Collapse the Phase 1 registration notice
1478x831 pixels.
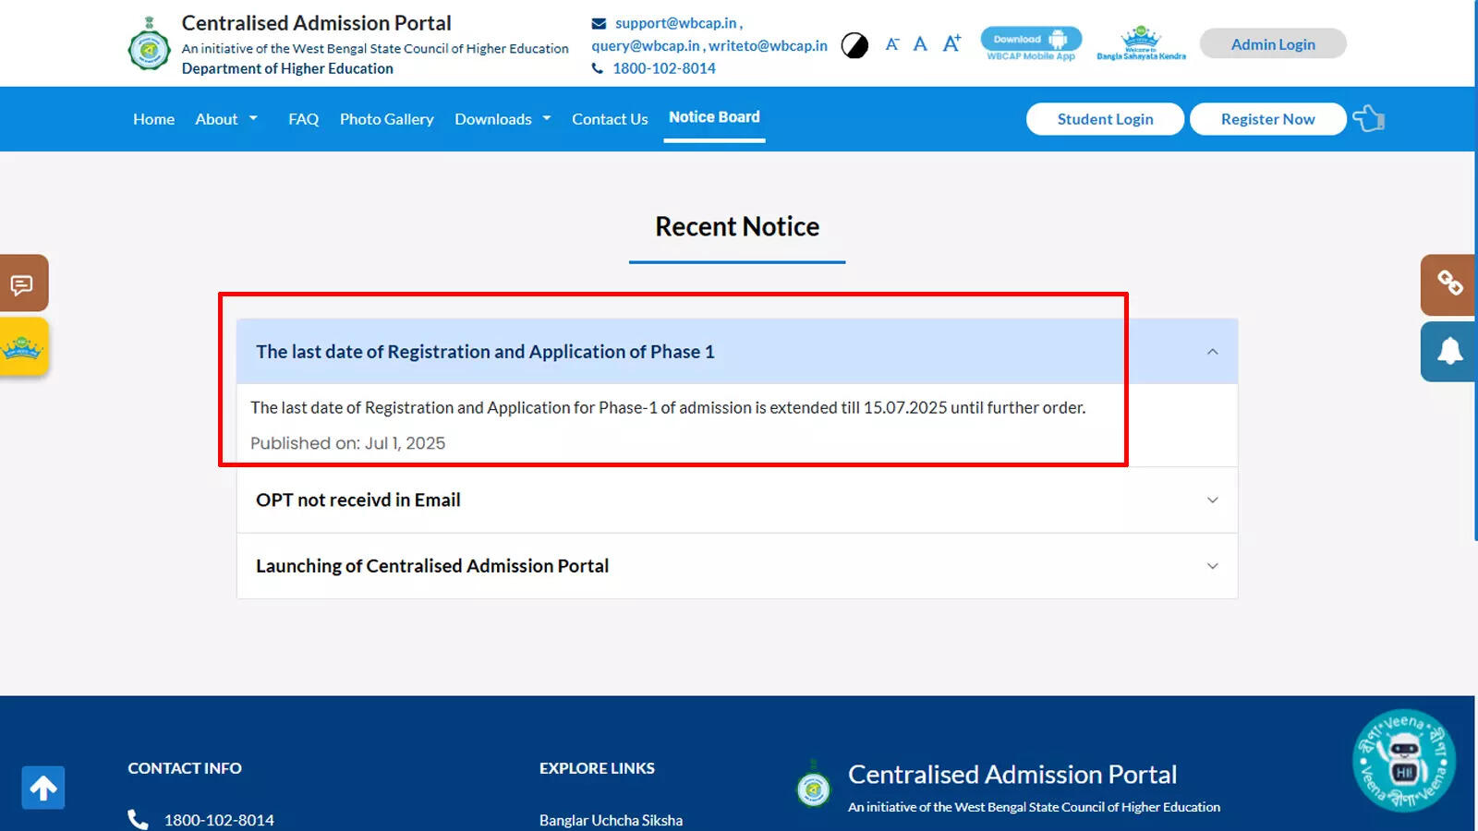736,352
